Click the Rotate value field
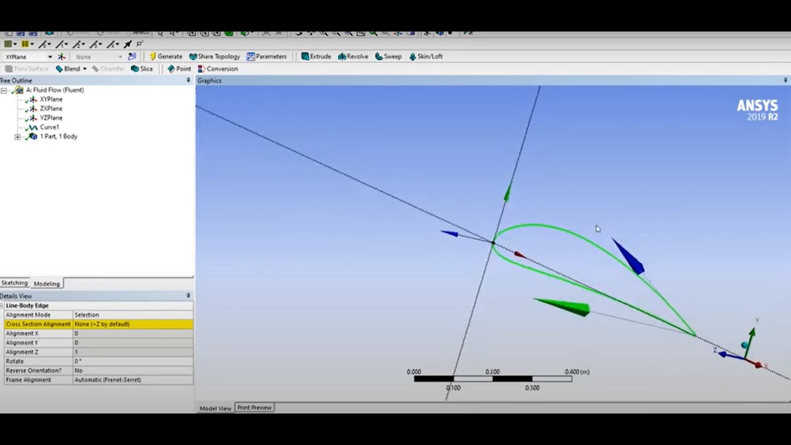Image resolution: width=791 pixels, height=445 pixels. point(133,362)
